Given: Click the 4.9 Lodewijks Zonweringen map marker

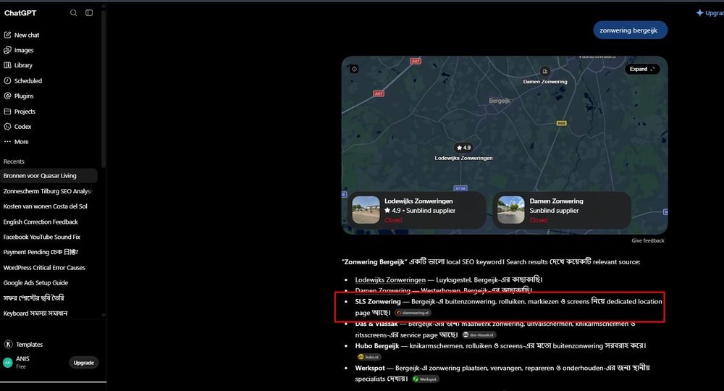Looking at the screenshot, I should (463, 148).
